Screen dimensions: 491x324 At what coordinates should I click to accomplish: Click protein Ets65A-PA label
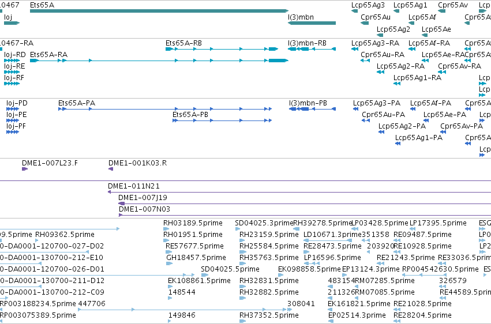(77, 103)
